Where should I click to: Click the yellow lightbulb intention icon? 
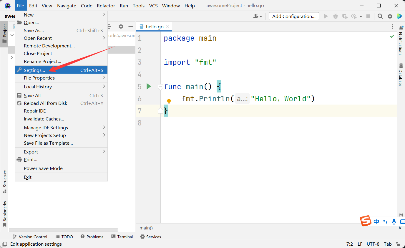coord(169,102)
